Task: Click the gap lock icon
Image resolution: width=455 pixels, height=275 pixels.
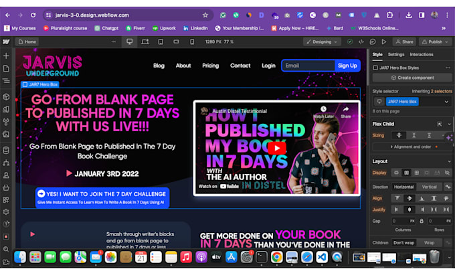Action: coord(422,221)
